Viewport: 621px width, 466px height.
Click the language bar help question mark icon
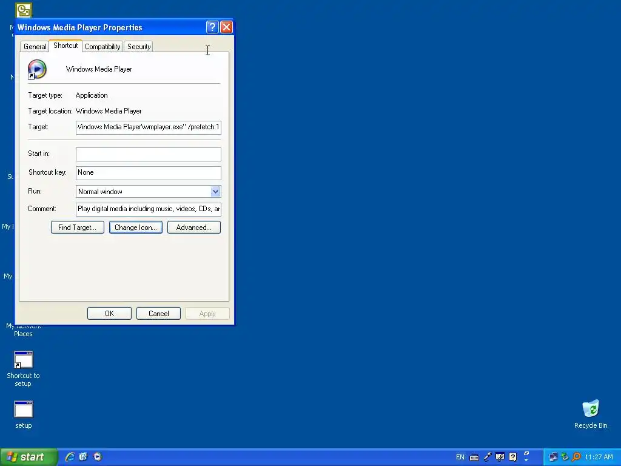coord(513,458)
